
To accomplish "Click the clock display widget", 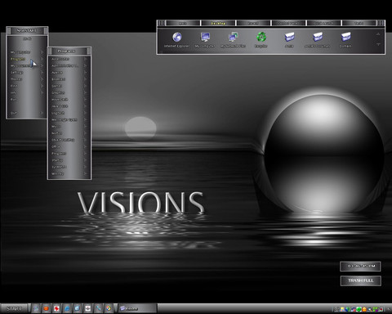I will coord(360,266).
